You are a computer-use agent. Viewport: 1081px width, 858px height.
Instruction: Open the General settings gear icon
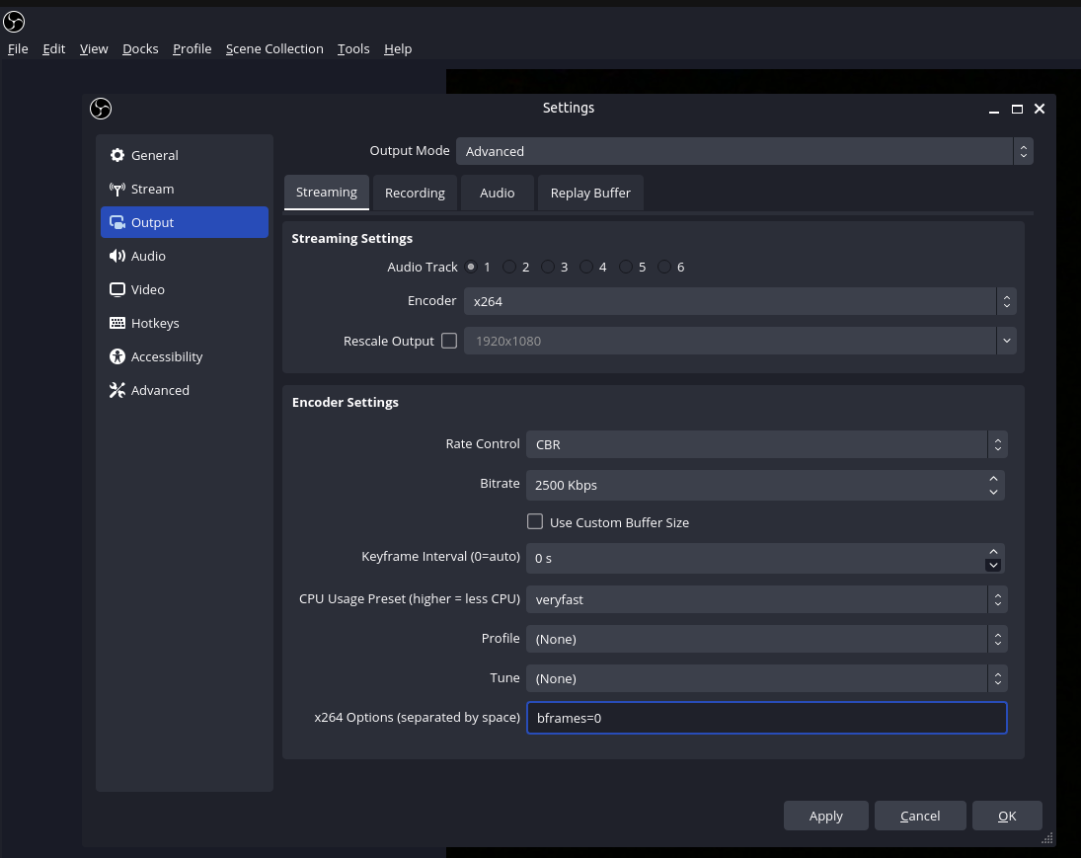click(117, 155)
